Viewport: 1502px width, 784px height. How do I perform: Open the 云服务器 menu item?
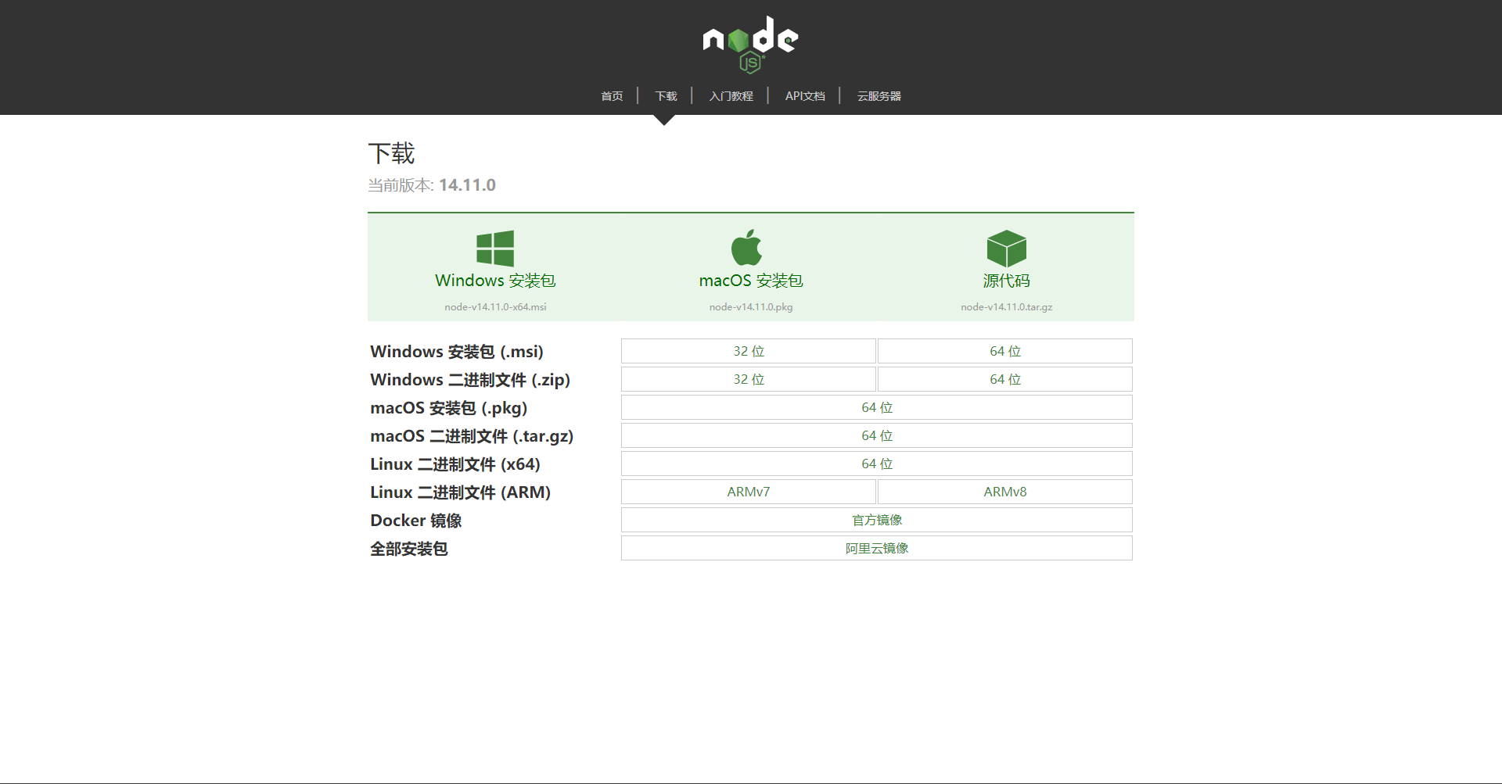(x=879, y=96)
